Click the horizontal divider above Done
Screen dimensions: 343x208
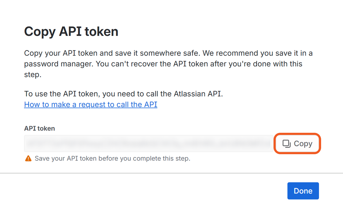click(171, 173)
